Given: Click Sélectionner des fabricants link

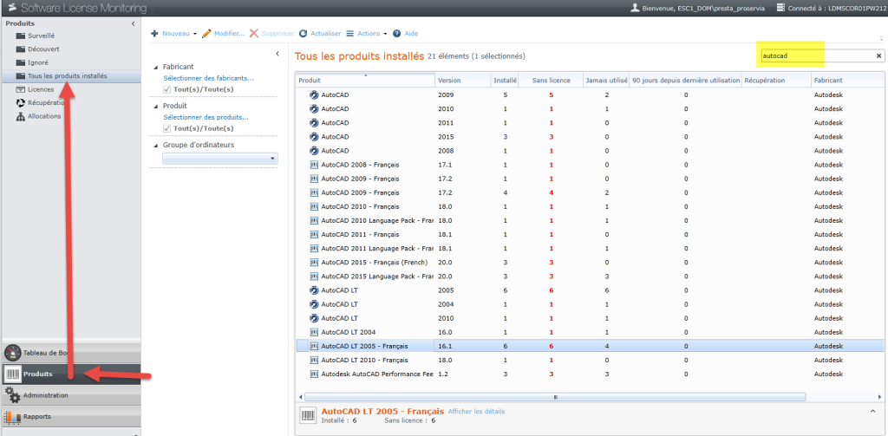Looking at the screenshot, I should point(206,78).
